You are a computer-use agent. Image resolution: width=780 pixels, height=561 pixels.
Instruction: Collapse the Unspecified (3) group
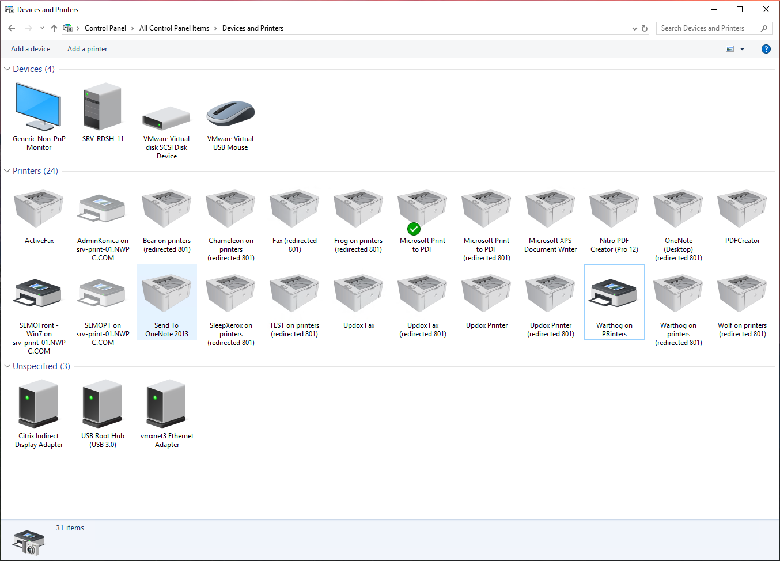(7, 366)
